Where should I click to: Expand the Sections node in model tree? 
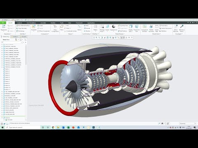point(2,118)
